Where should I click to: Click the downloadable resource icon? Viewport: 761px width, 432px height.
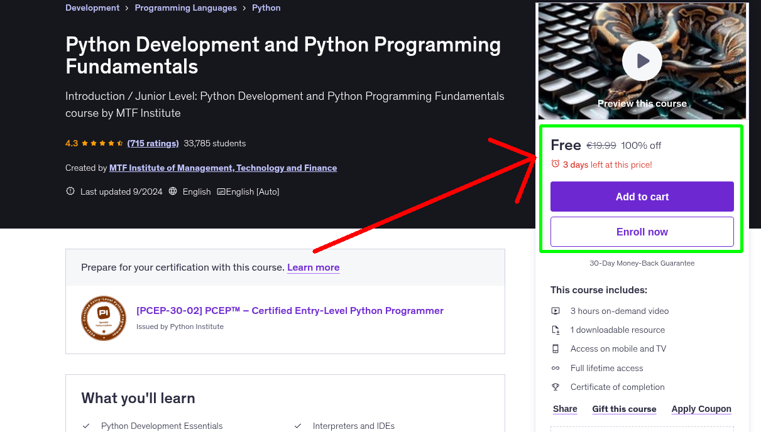tap(556, 330)
